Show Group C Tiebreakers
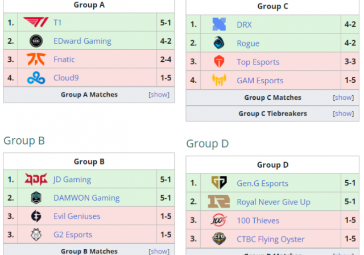This screenshot has width=364, height=255. point(343,113)
